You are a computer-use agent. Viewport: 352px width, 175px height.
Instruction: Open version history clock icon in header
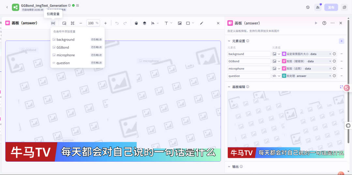pyautogui.click(x=308, y=7)
